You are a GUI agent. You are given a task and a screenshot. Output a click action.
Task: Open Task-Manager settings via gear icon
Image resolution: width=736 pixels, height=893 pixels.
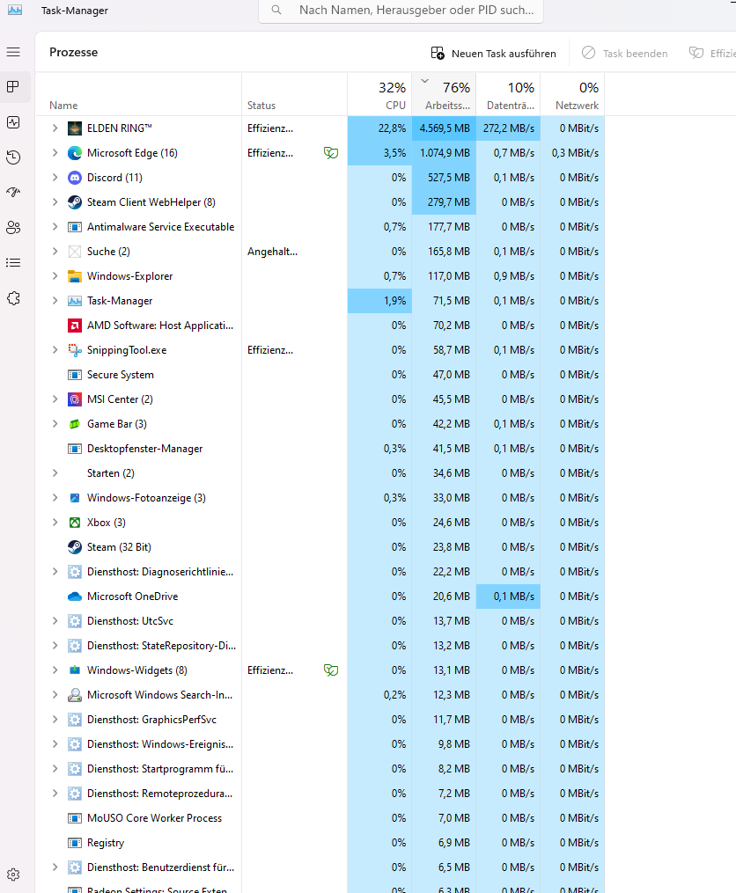coord(13,874)
